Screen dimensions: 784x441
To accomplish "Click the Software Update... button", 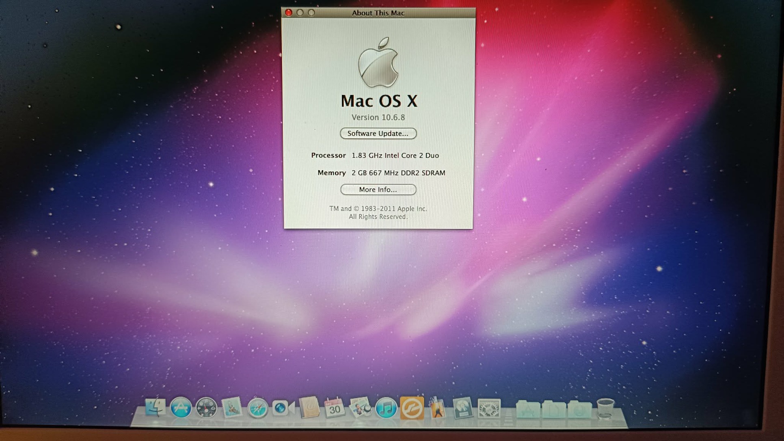I will [x=378, y=134].
